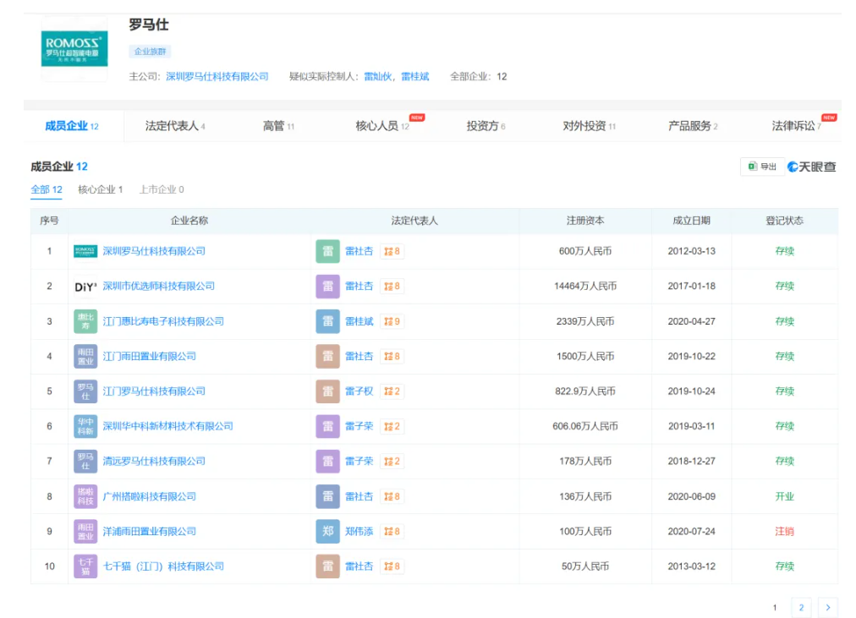The width and height of the screenshot is (856, 618).
Task: Click the 雷 avatar in the 七千猫(江门)科技有限公司 row
Action: (327, 566)
